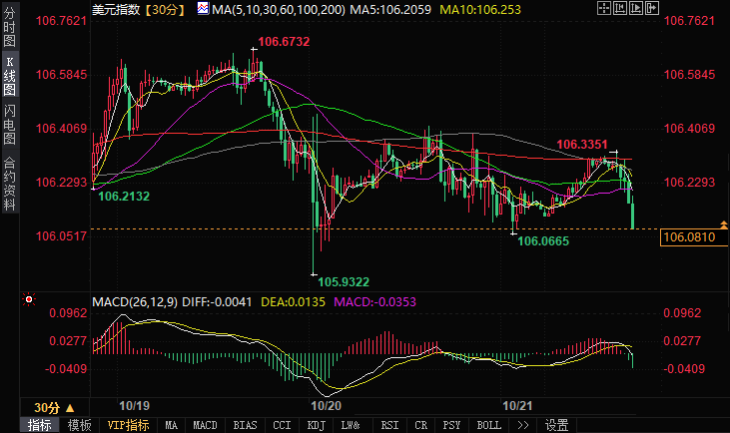Click the 【30分】 period label in title

[x=160, y=9]
